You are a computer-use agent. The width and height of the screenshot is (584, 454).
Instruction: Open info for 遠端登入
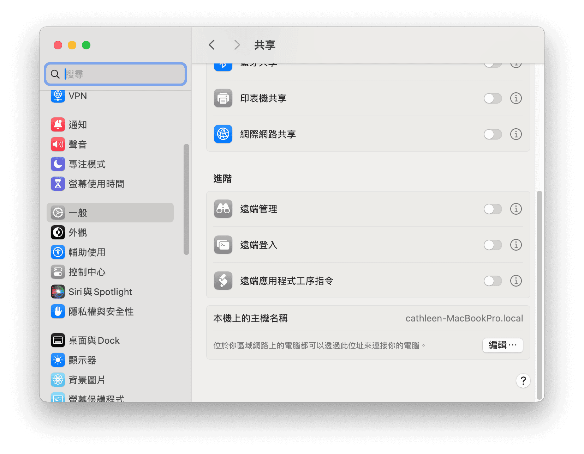pos(516,245)
